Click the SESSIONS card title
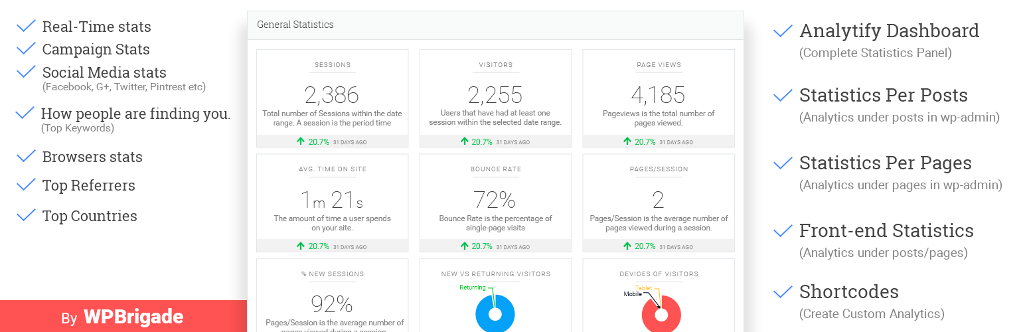The height and width of the screenshot is (332, 1025). click(x=332, y=65)
